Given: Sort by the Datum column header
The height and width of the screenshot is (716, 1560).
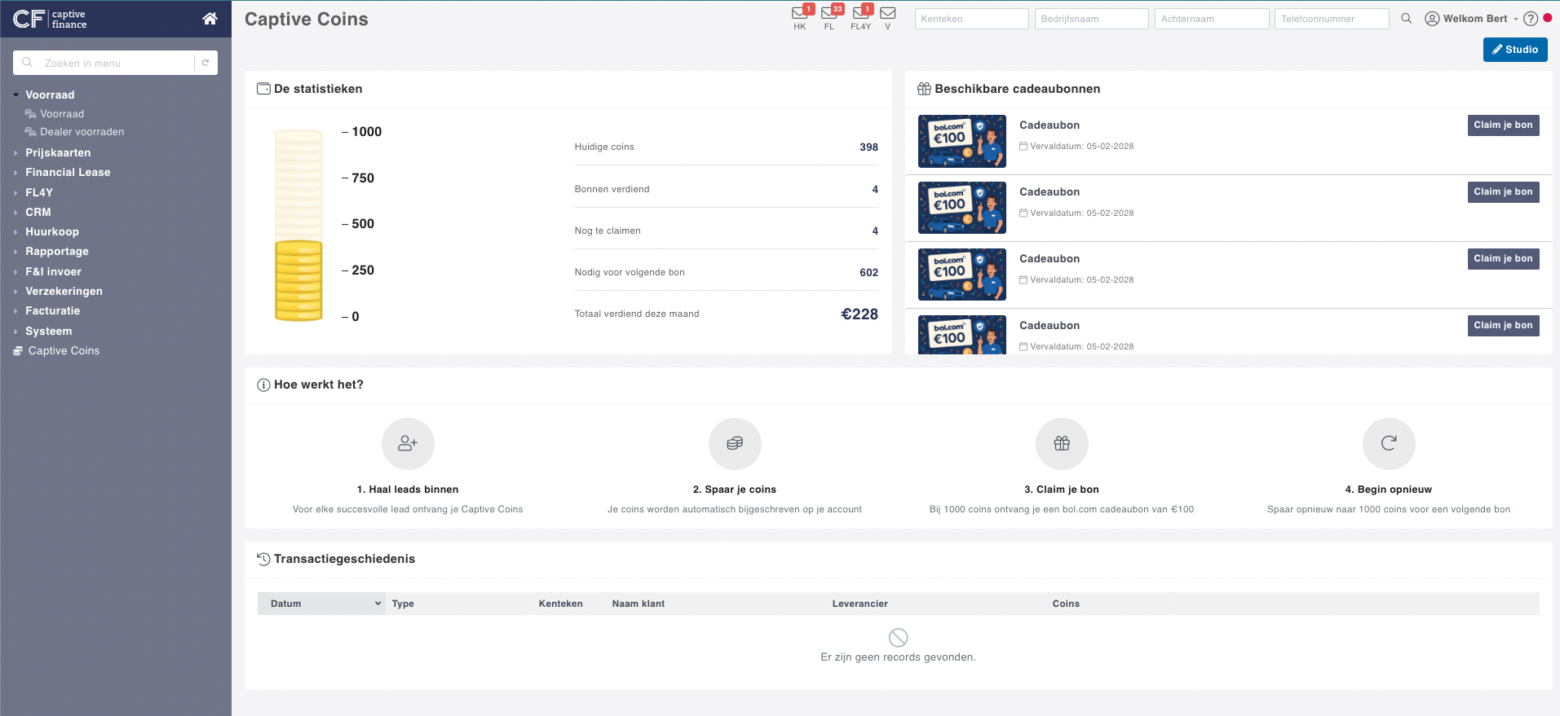Looking at the screenshot, I should (320, 604).
